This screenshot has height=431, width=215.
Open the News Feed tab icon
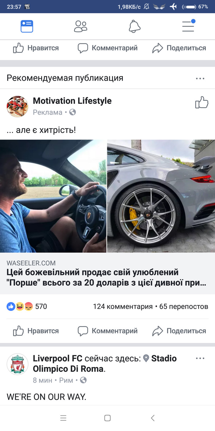tap(27, 26)
